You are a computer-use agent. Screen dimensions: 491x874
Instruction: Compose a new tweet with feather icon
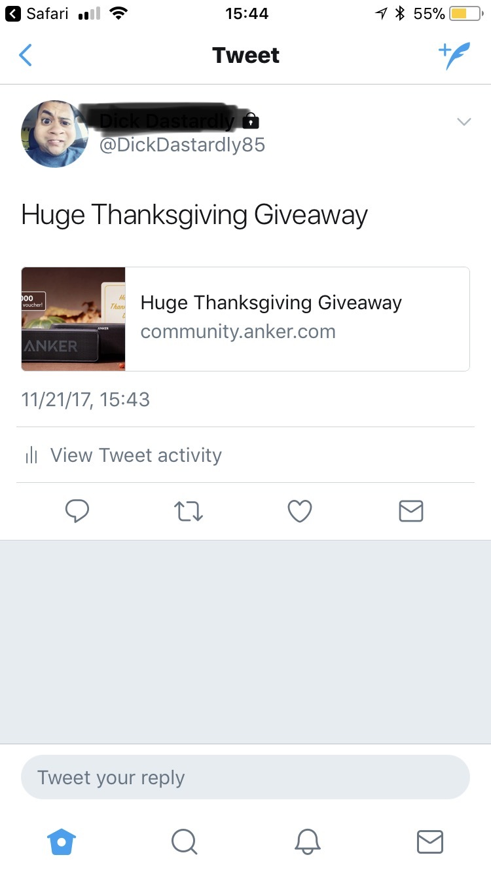(454, 56)
